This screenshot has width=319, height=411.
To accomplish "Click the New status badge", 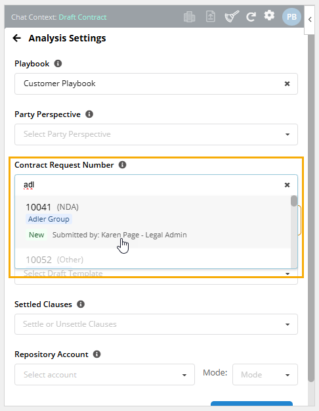I will [36, 235].
